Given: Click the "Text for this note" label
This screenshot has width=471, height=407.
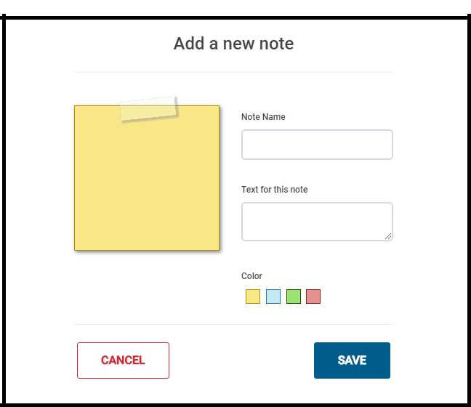Looking at the screenshot, I should point(275,190).
